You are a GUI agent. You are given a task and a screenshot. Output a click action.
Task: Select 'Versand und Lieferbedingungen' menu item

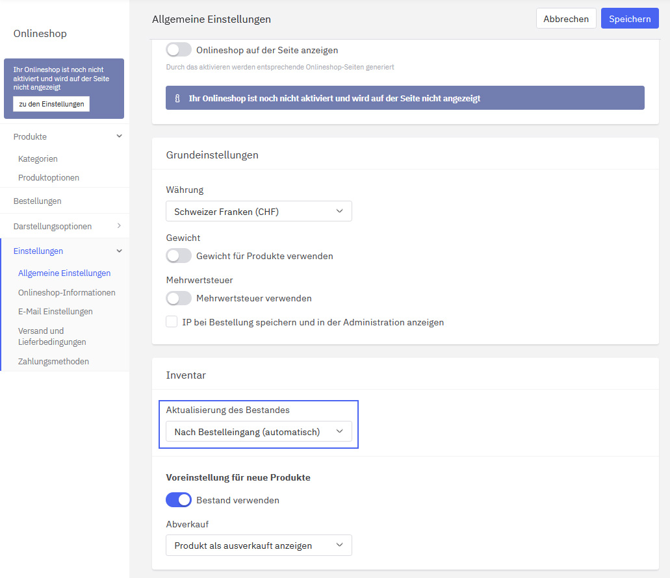pos(52,336)
